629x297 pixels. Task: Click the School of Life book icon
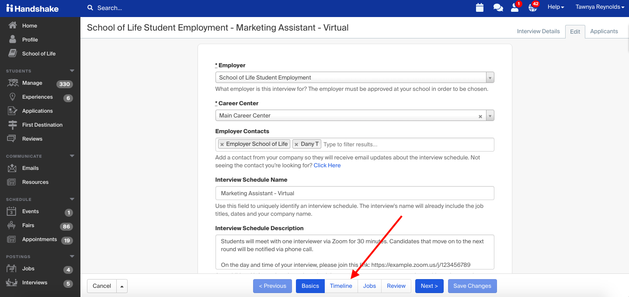(13, 53)
